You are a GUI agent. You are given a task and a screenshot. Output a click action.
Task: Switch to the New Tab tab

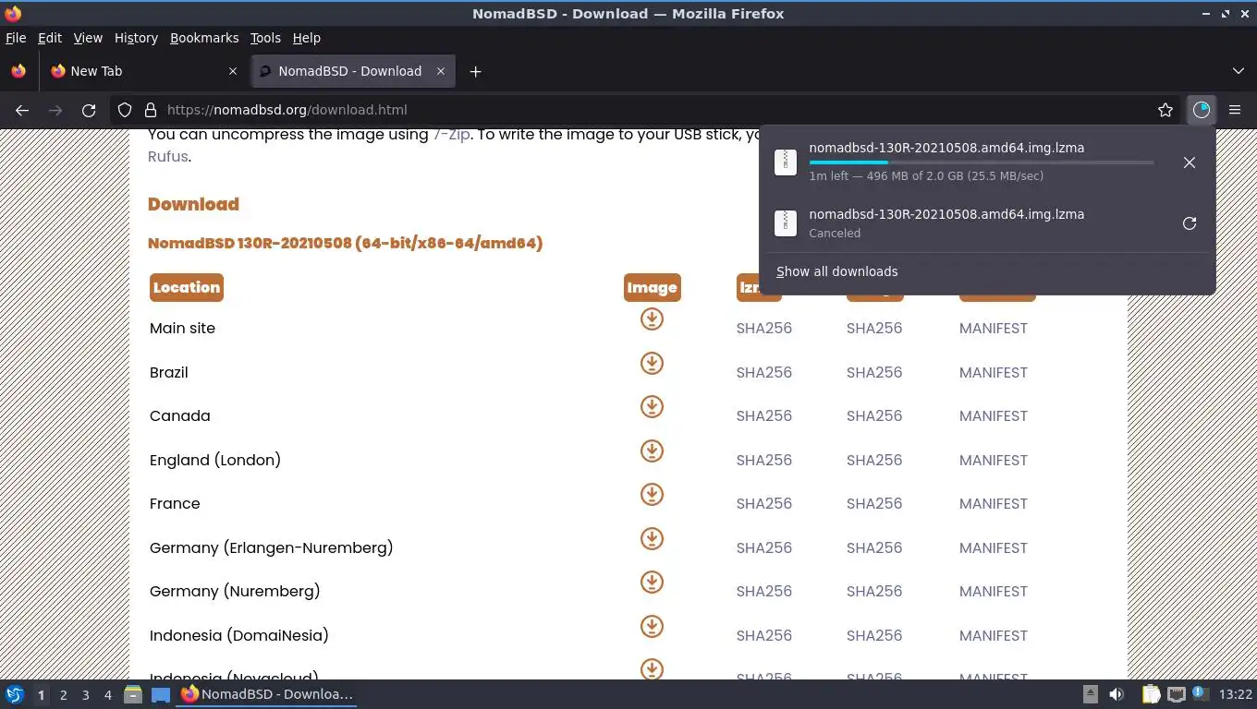144,71
